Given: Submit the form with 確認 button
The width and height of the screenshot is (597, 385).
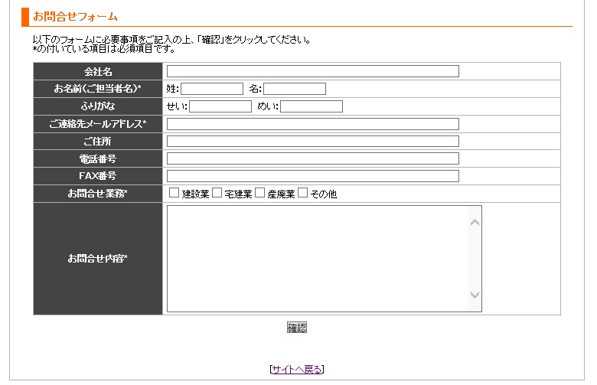Looking at the screenshot, I should 297,328.
